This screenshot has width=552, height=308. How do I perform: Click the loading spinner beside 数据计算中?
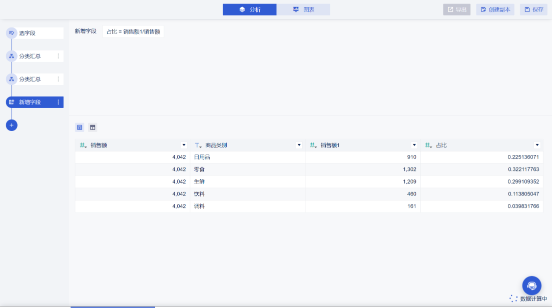coord(513,299)
